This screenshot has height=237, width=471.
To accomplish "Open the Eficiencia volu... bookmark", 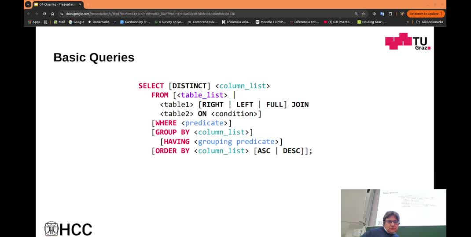I will point(236,22).
